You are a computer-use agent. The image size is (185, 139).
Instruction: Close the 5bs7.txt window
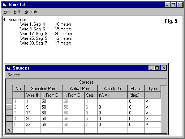[x=180, y=5]
